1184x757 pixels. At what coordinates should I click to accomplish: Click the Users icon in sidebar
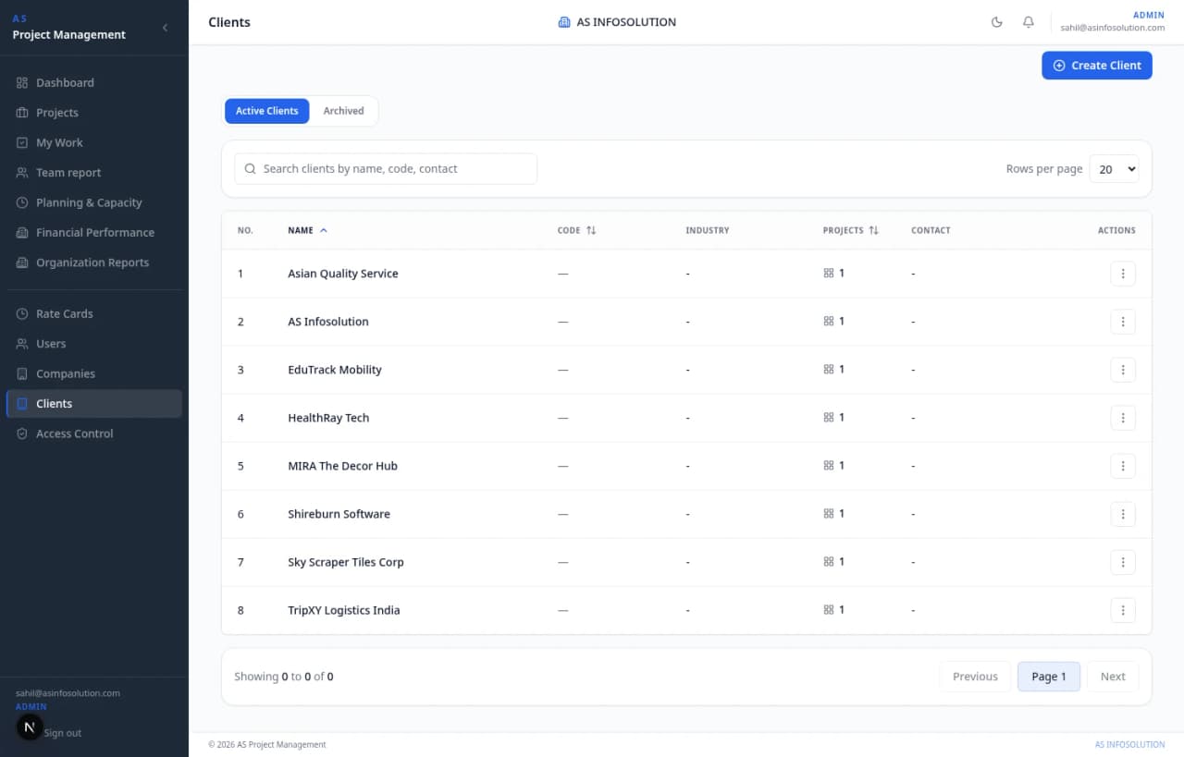tap(22, 344)
